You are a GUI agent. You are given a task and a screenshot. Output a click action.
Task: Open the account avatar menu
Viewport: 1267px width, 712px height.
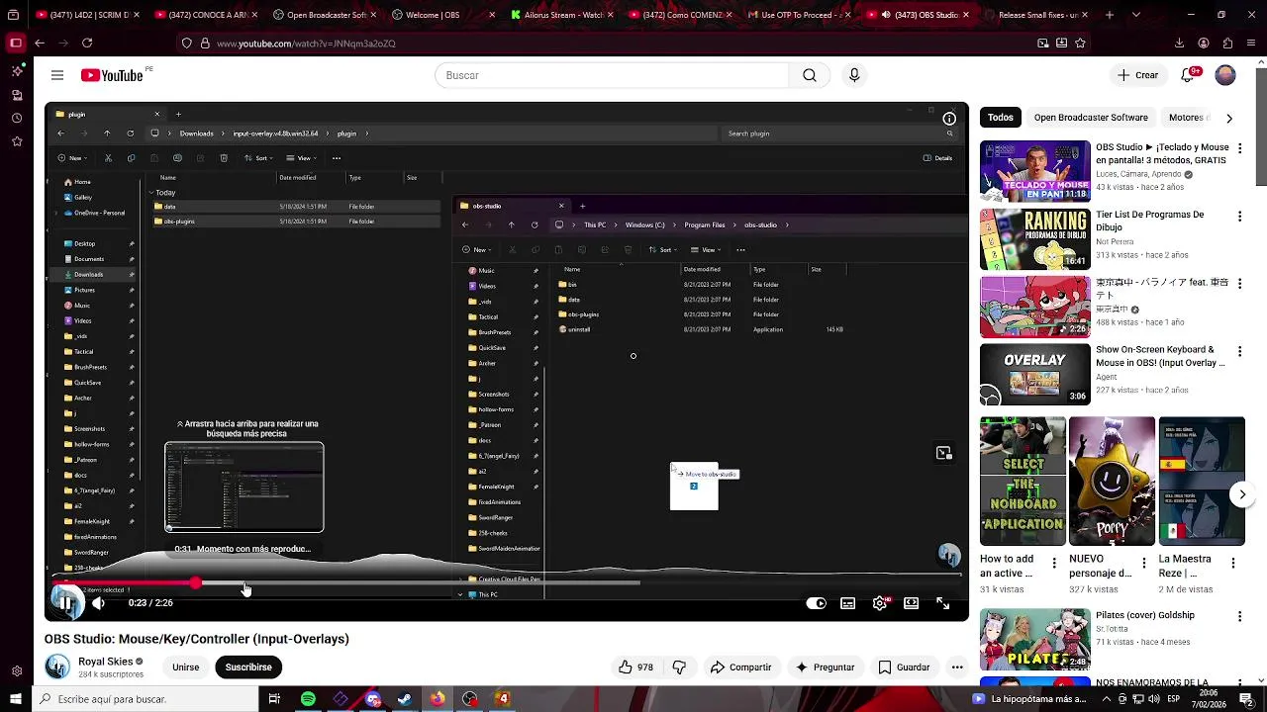tap(1225, 75)
